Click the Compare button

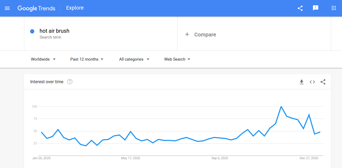click(x=200, y=35)
